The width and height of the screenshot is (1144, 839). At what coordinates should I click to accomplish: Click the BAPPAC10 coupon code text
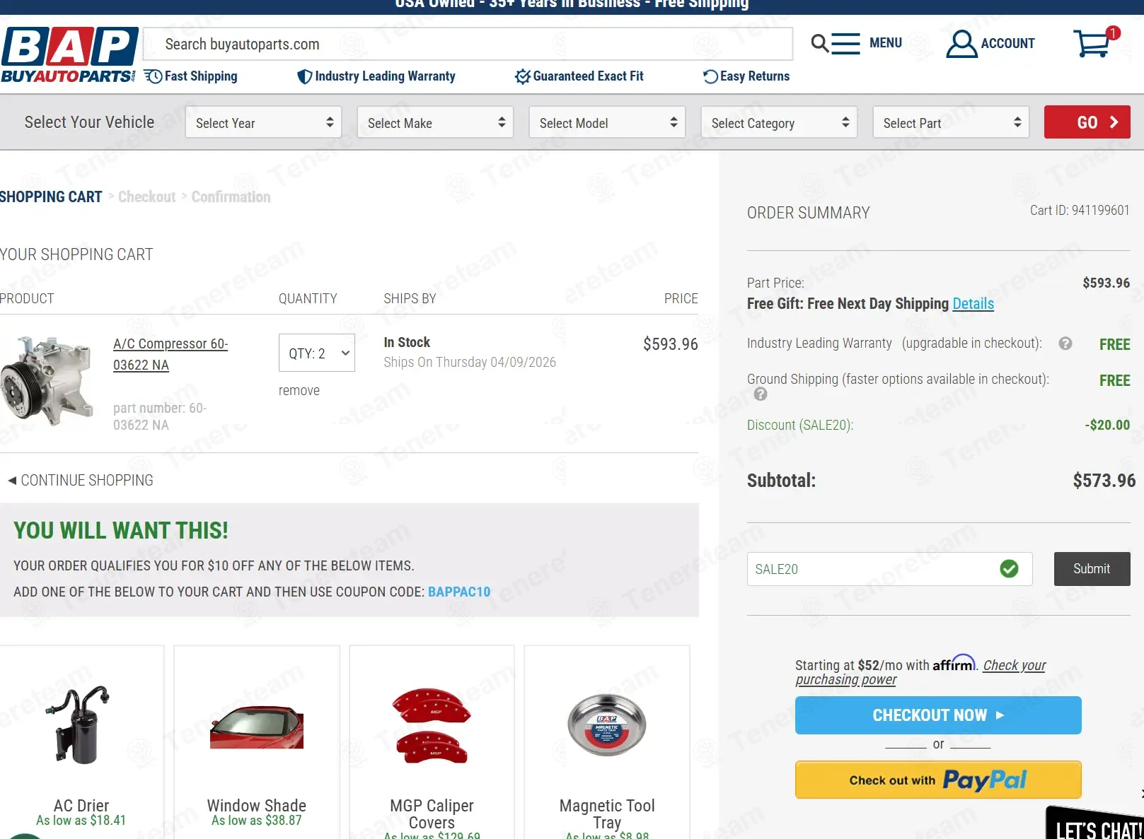(459, 592)
